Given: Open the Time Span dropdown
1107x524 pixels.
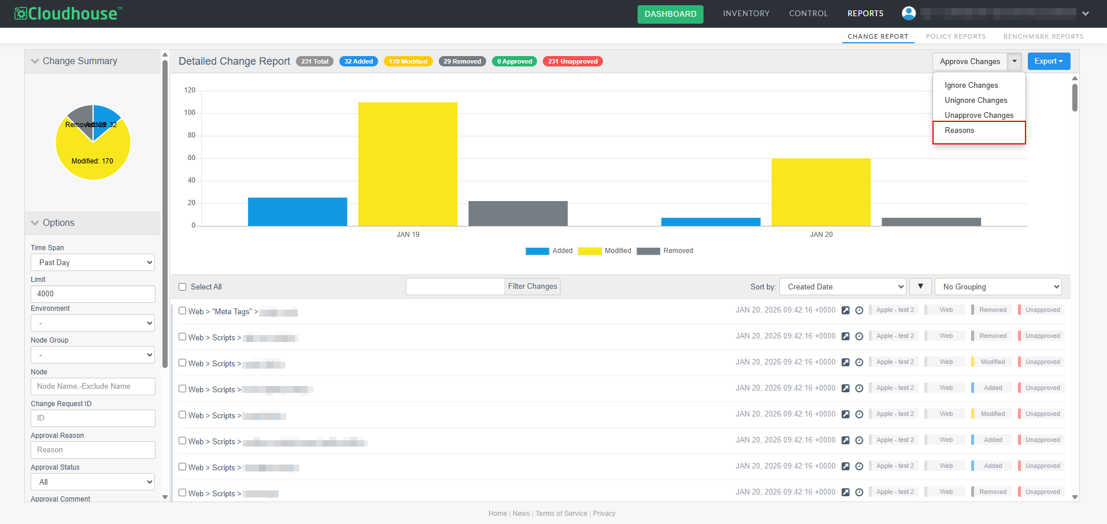Looking at the screenshot, I should (92, 262).
